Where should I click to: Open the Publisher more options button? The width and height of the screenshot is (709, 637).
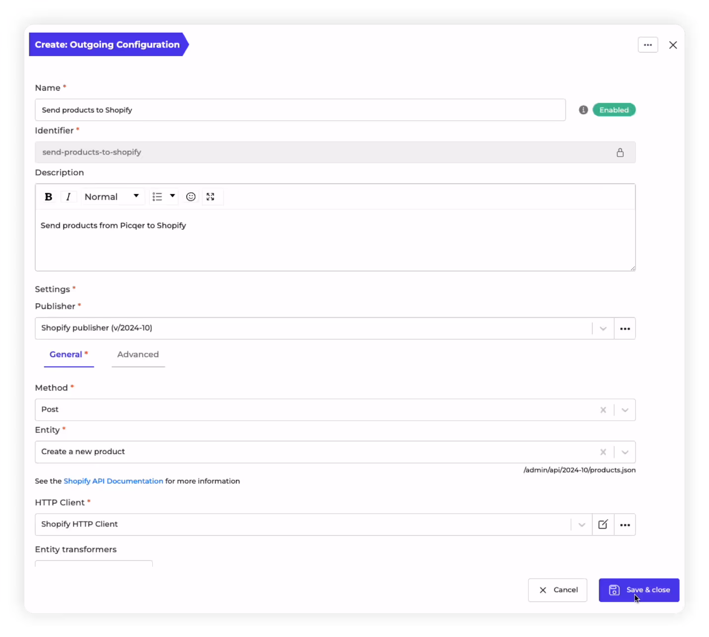[x=625, y=328]
